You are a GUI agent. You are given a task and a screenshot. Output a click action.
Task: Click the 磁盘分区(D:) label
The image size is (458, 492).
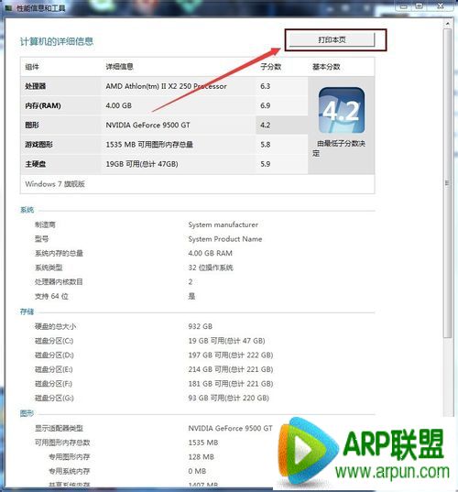pyautogui.click(x=54, y=355)
